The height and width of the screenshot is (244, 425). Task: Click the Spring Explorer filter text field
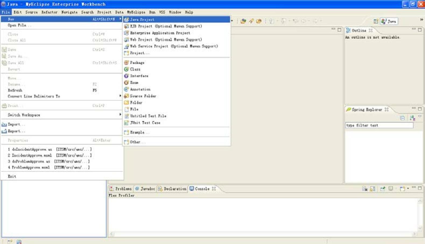click(379, 125)
